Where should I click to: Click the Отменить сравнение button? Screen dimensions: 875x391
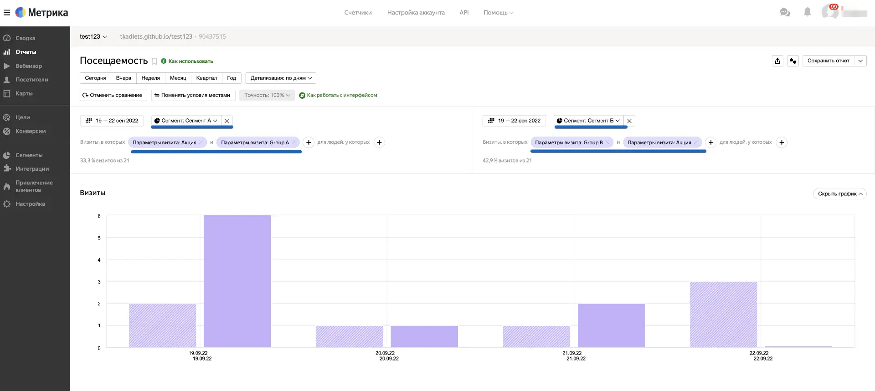coord(113,95)
